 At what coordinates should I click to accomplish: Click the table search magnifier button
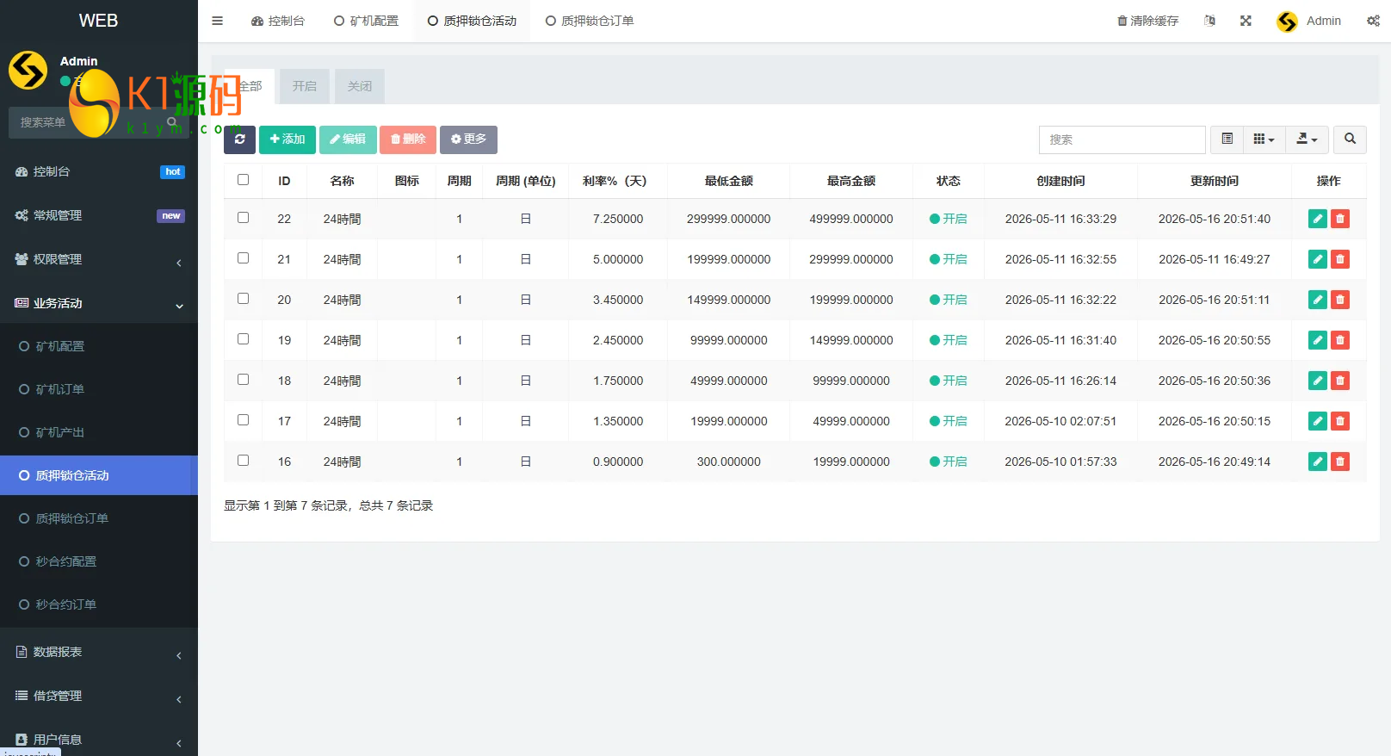coord(1350,139)
